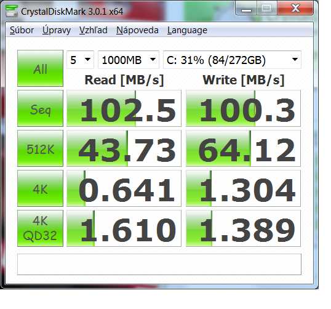Image resolution: width=331 pixels, height=309 pixels.
Task: Open the Súbor menu
Action: [22, 30]
